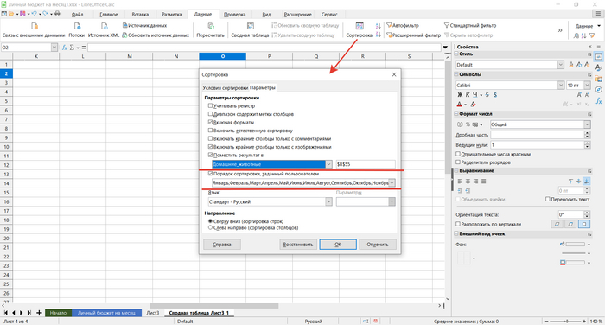Expand ribbon overflow chevron »
Viewport: 605px width, 325px height.
(x=560, y=30)
